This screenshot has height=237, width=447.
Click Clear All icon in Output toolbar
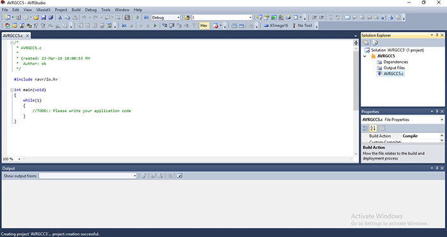170,176
